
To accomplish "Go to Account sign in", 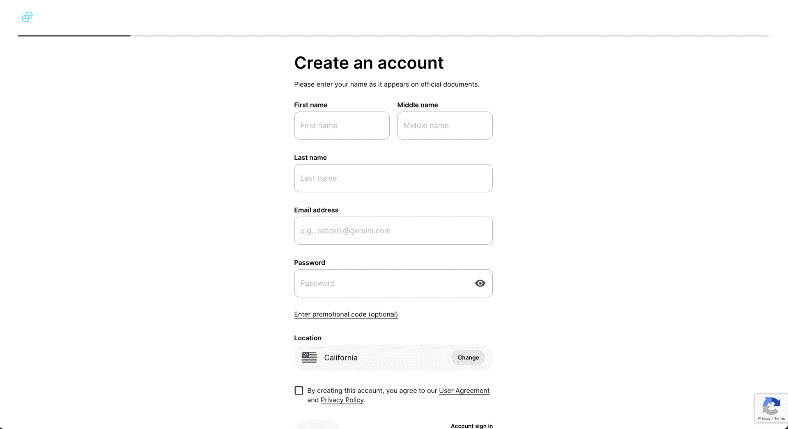I will point(471,426).
